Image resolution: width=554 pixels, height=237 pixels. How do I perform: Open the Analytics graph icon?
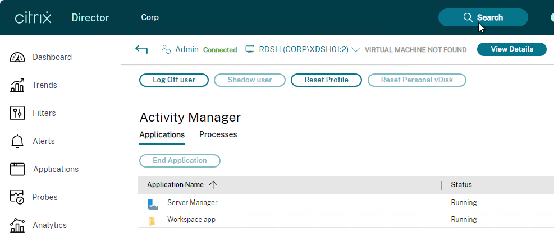click(x=17, y=225)
